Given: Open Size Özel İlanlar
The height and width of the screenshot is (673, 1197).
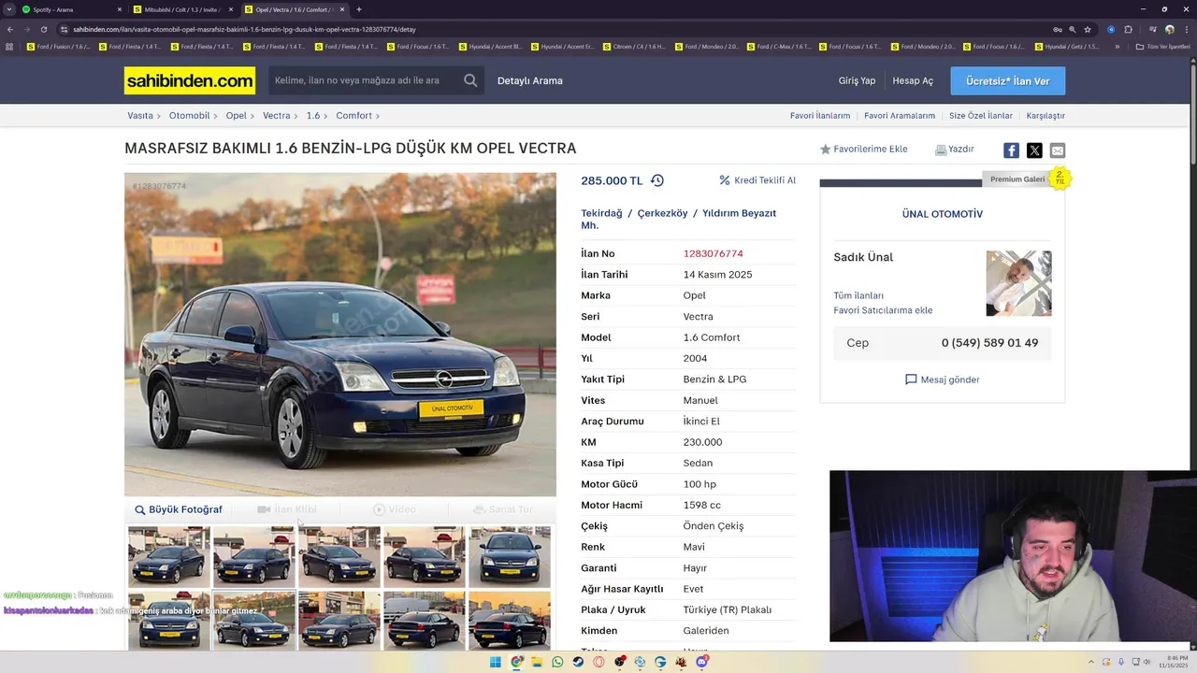Looking at the screenshot, I should [x=981, y=116].
